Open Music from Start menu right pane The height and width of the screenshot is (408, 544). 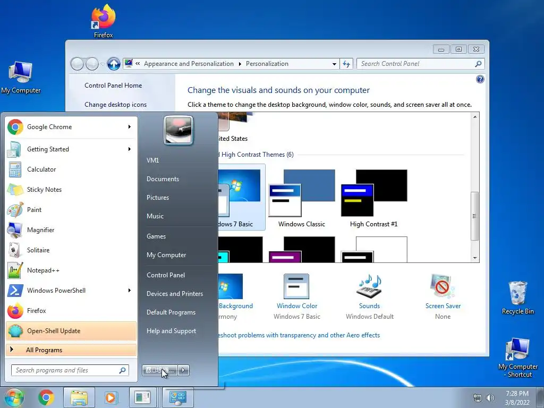[155, 216]
